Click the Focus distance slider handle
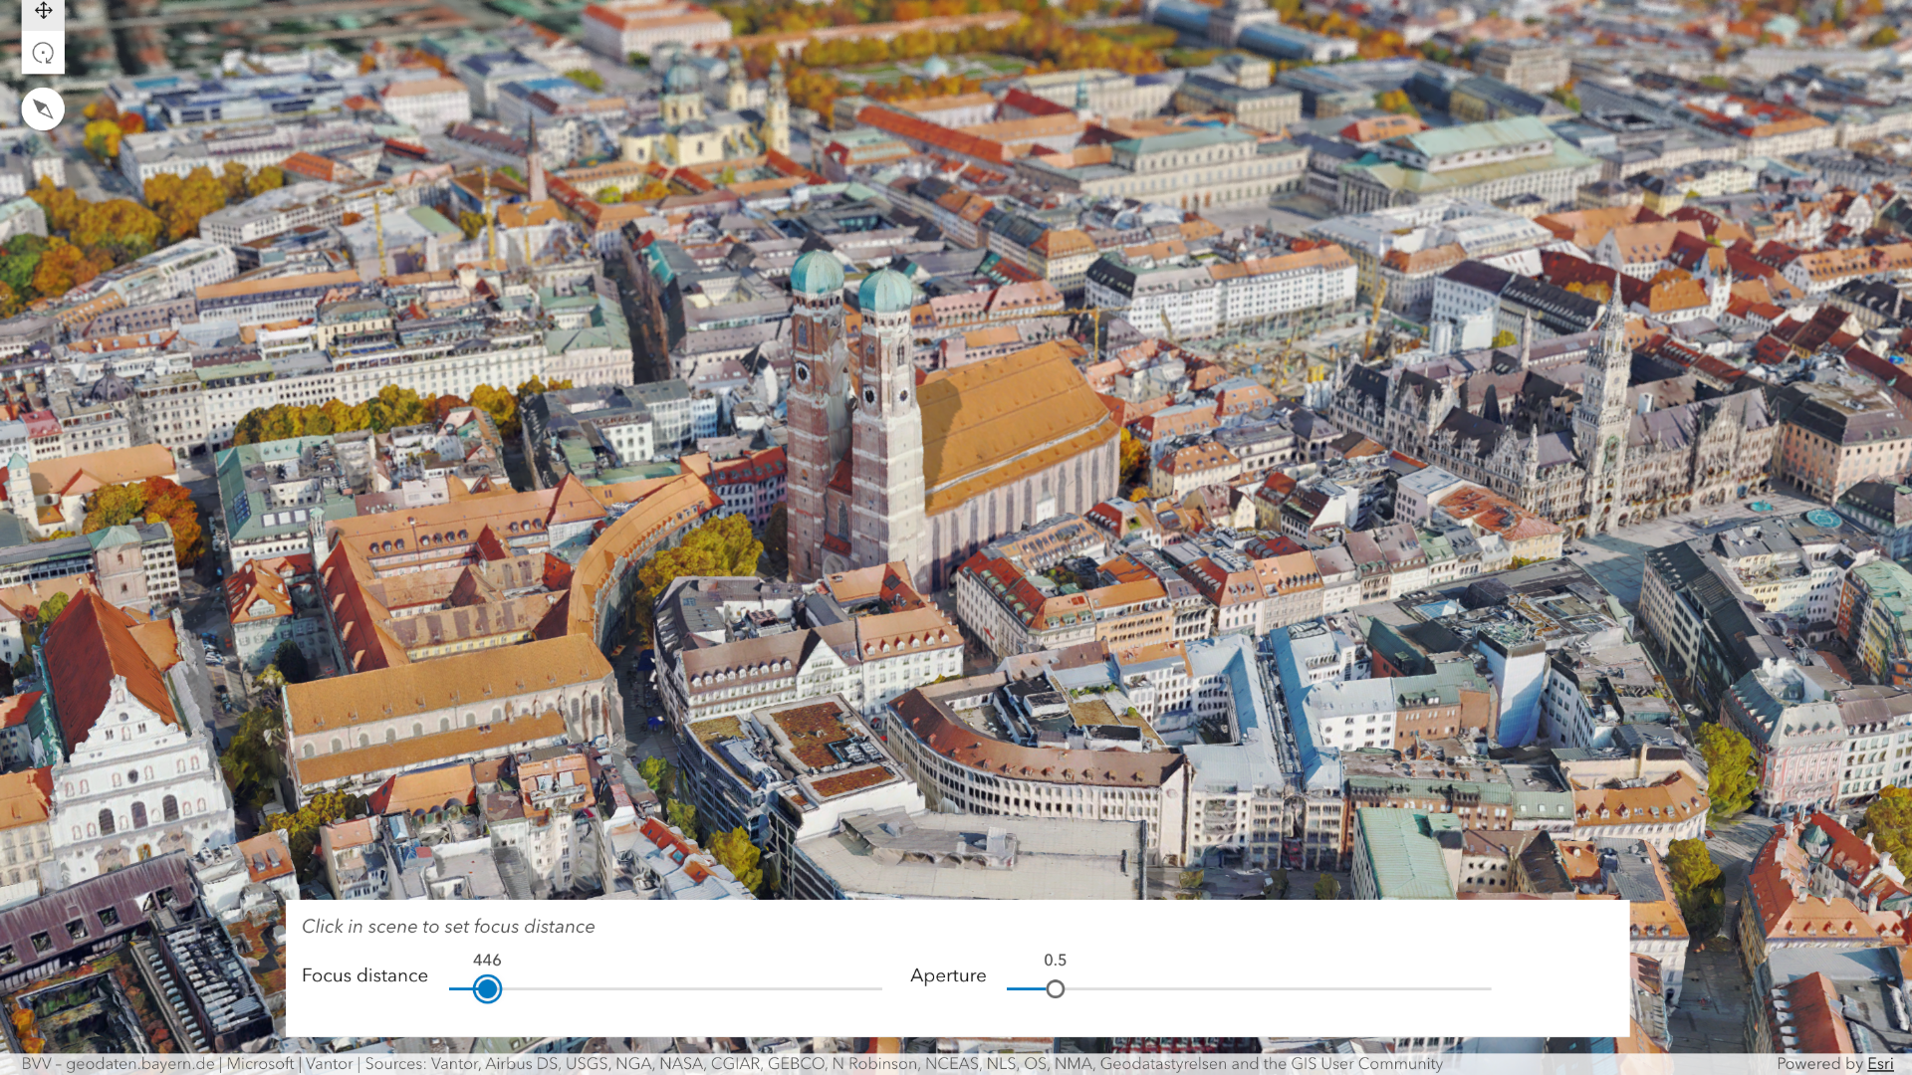This screenshot has height=1075, width=1912. tap(487, 989)
